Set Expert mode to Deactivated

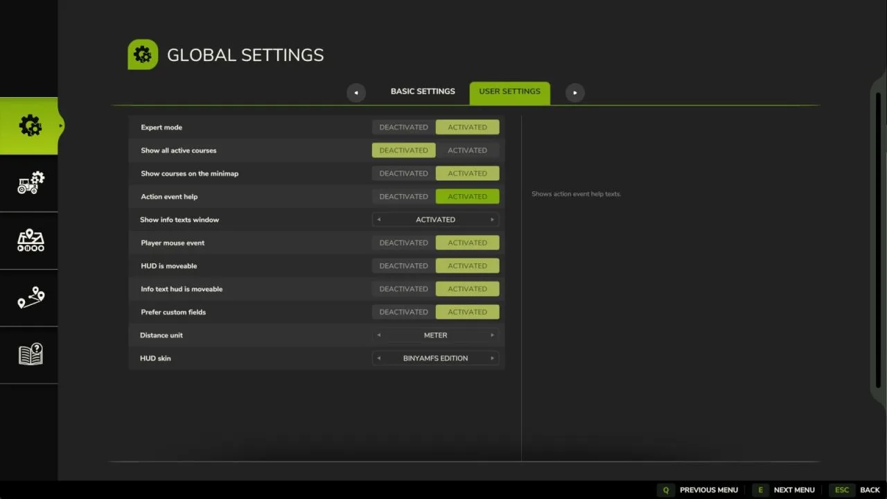404,127
